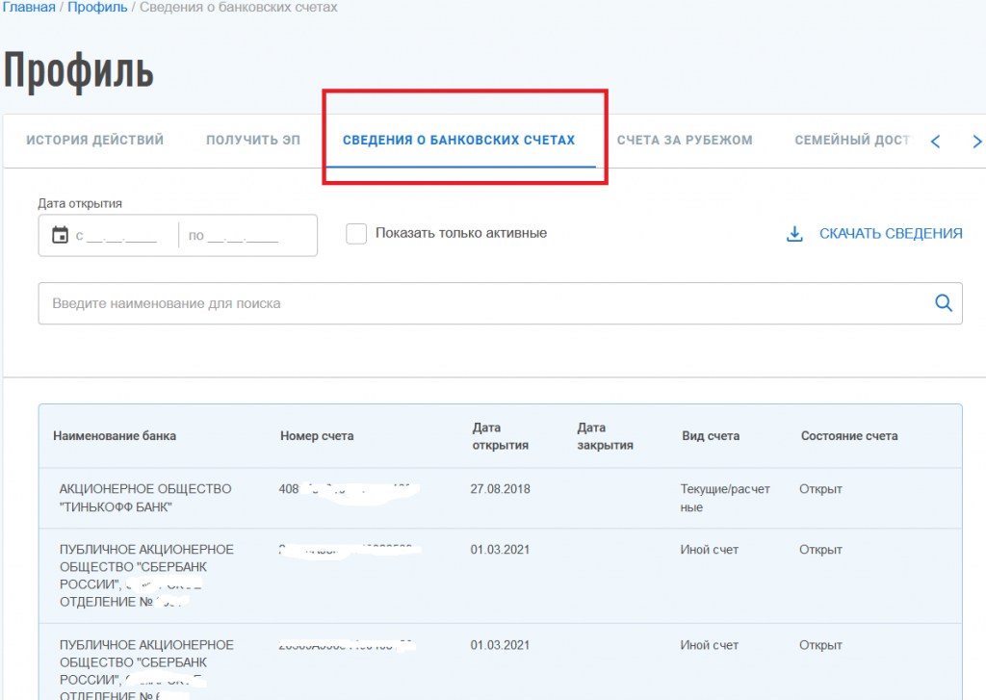Click 'Состояние счета' column header
This screenshot has height=700, width=986.
pyautogui.click(x=848, y=436)
